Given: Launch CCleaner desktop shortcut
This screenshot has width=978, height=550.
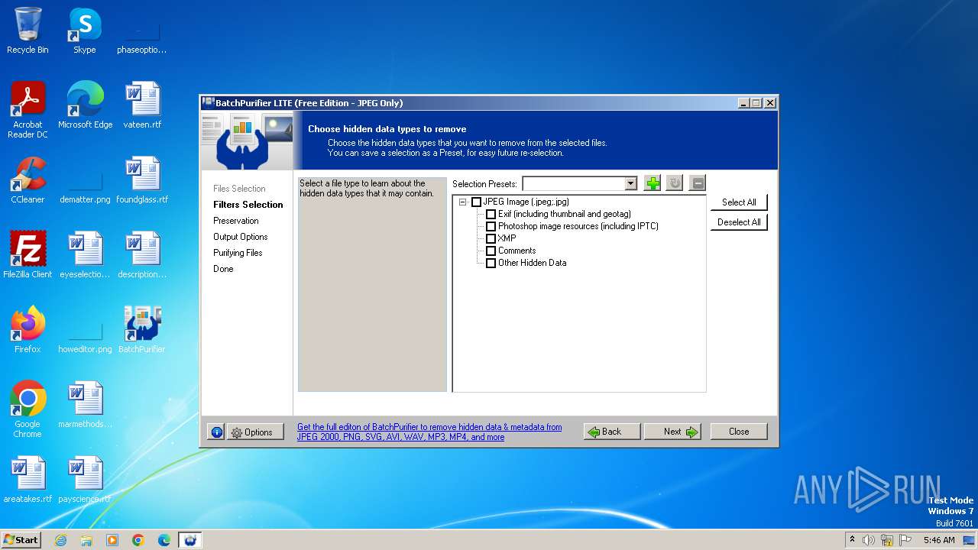Looking at the screenshot, I should point(28,180).
